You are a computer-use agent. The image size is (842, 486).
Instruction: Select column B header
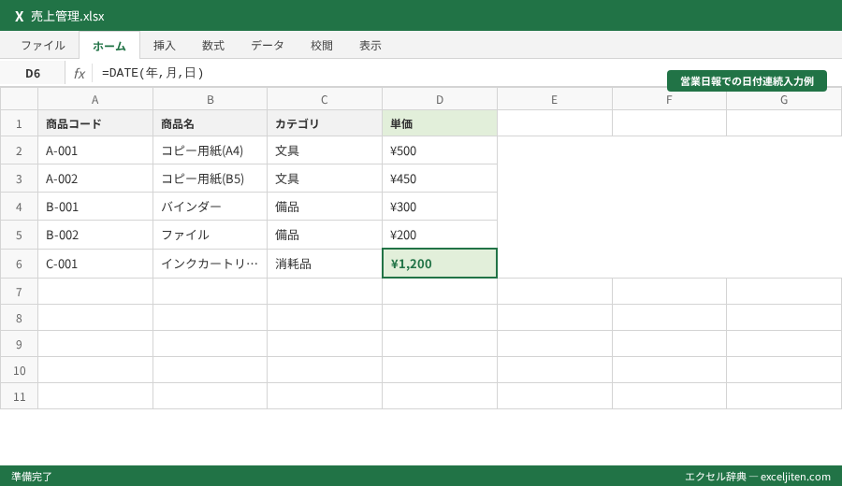pos(210,99)
